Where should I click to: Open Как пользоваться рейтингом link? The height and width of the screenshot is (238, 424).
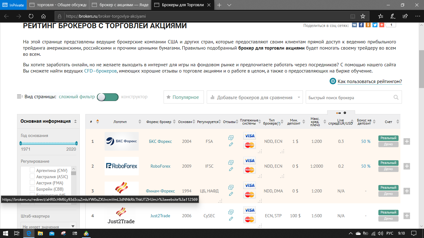click(370, 82)
